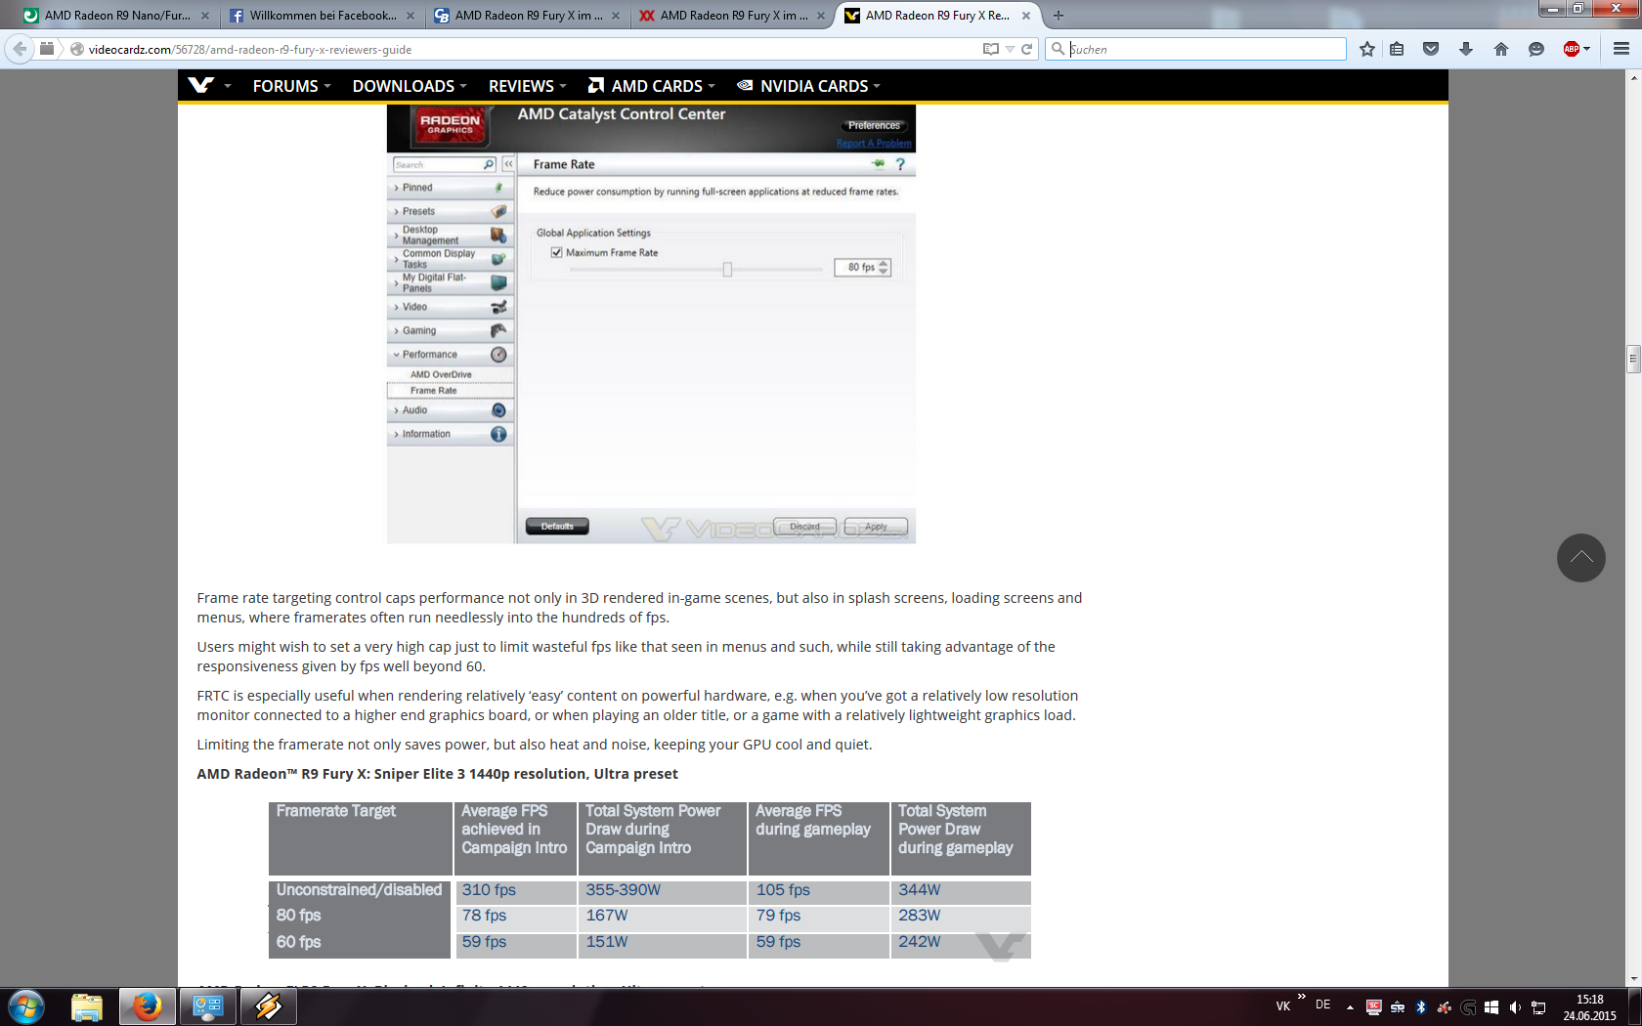Open Windows Explorer from the taskbar
Image resolution: width=1642 pixels, height=1026 pixels.
pos(87,1006)
